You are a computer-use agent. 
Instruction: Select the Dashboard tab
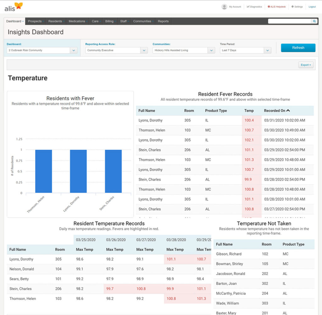[x=14, y=21]
